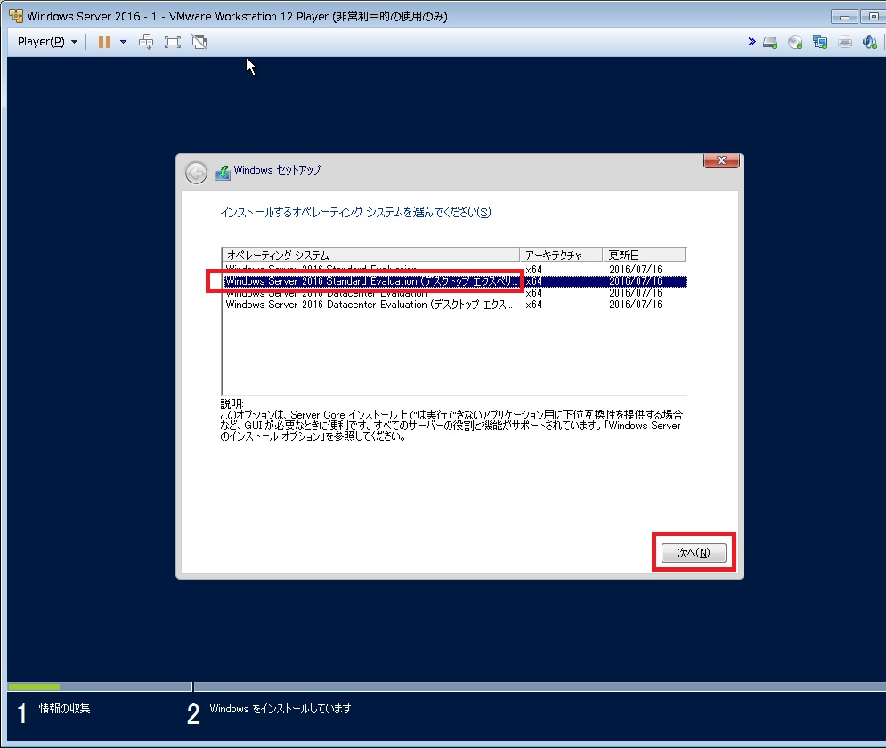
Task: Sort by the アーキテクチャ column header
Action: coord(560,255)
